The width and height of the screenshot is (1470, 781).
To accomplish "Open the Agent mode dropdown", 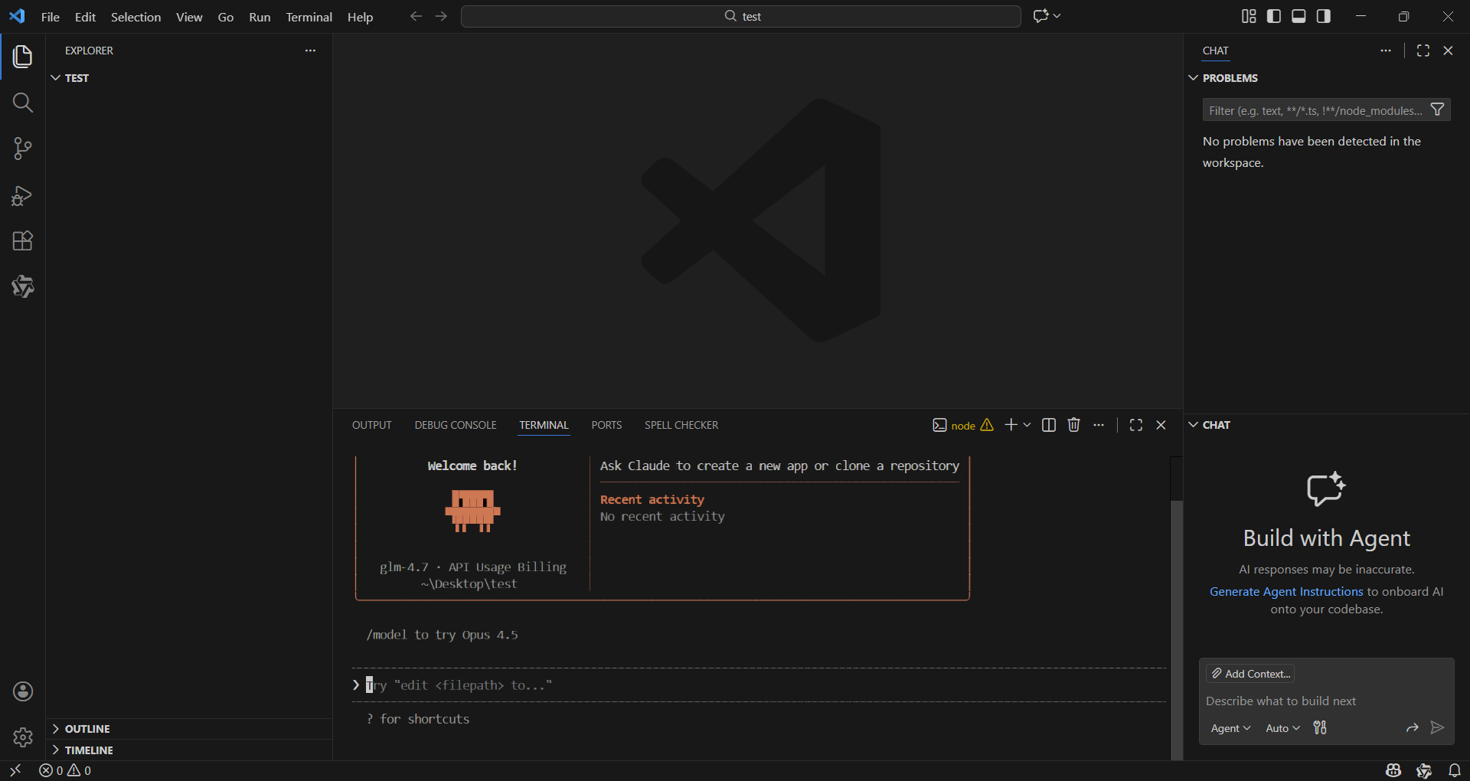I will coord(1230,728).
